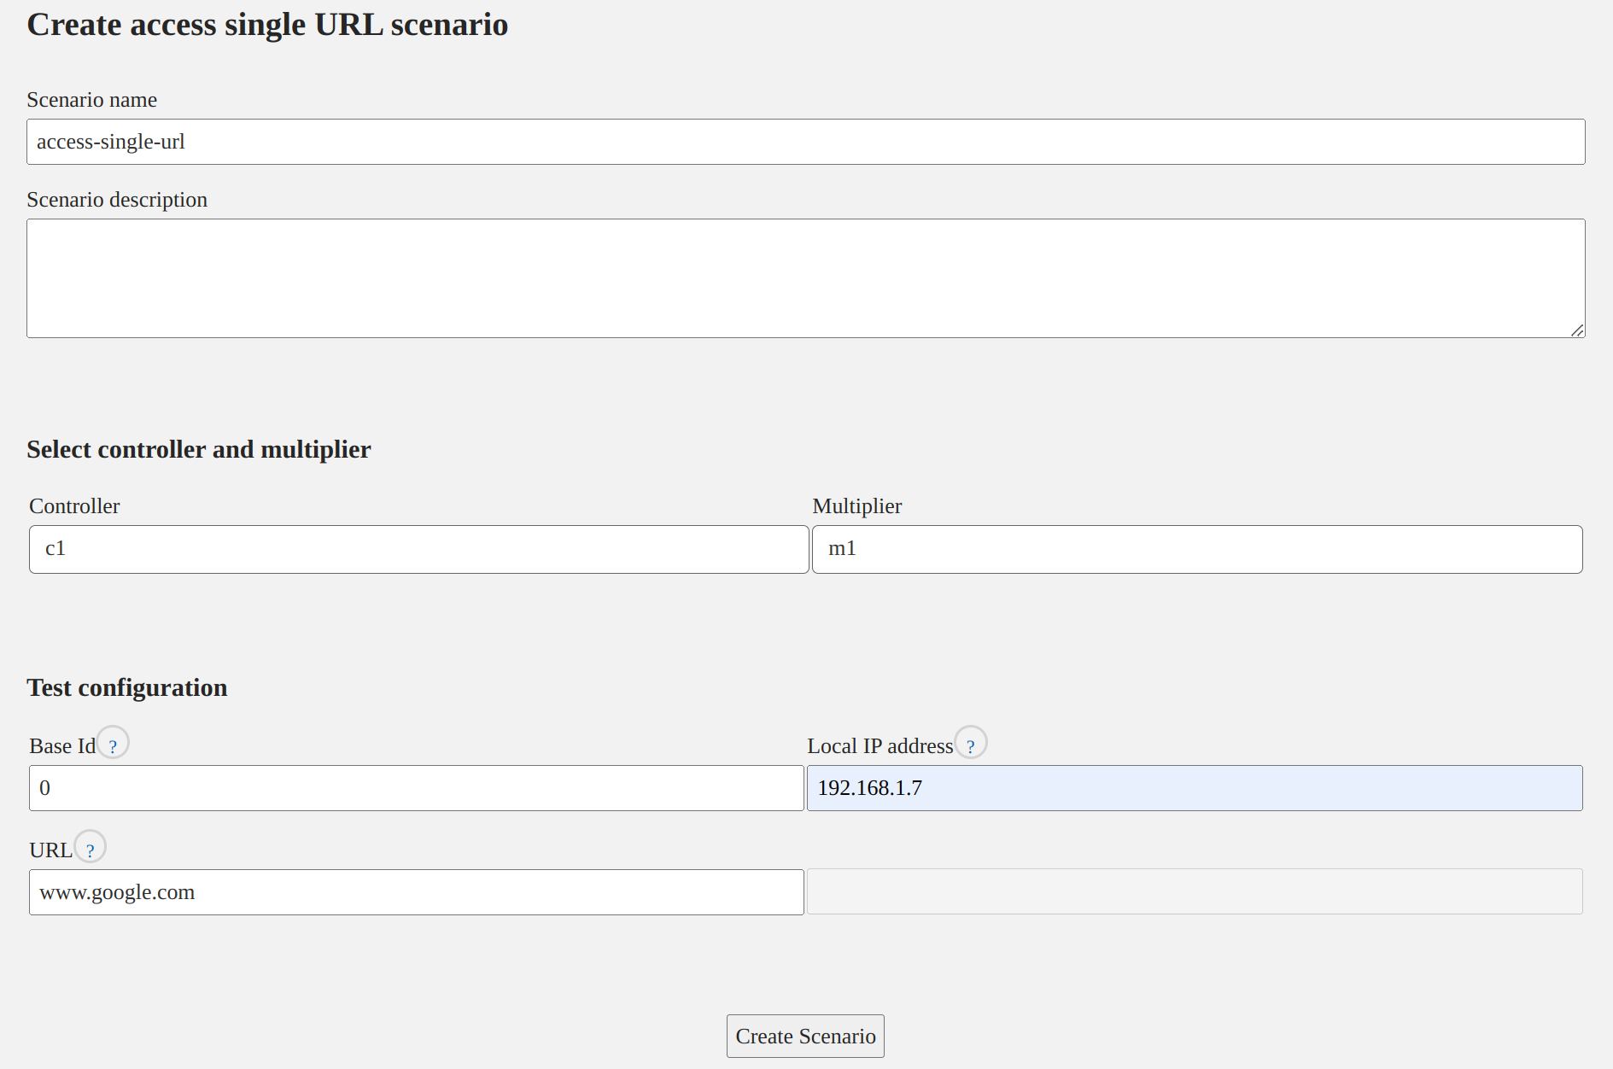Focus the Scenario name input field
This screenshot has width=1613, height=1069.
(805, 142)
